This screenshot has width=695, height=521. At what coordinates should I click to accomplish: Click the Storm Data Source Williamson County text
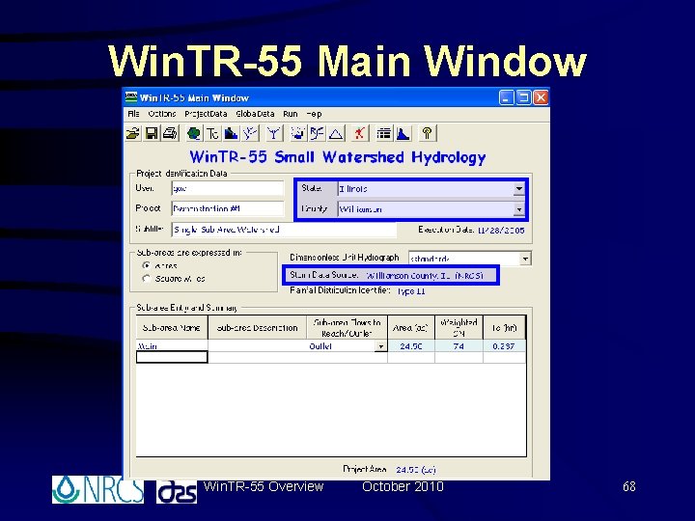425,276
